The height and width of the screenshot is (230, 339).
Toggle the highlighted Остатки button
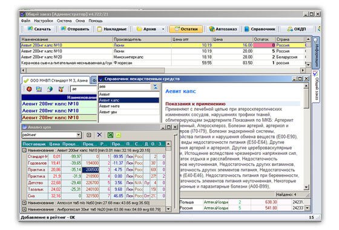[x=186, y=29]
